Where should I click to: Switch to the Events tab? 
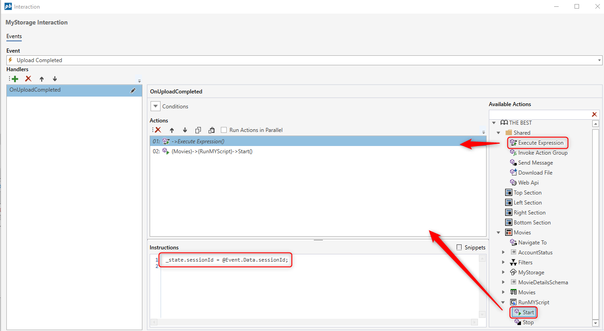(x=14, y=36)
